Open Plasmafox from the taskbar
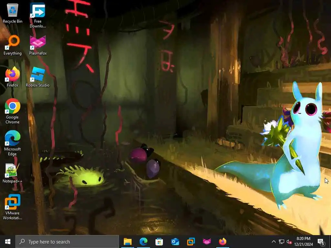Image resolution: width=331 pixels, height=248 pixels. pyautogui.click(x=207, y=242)
